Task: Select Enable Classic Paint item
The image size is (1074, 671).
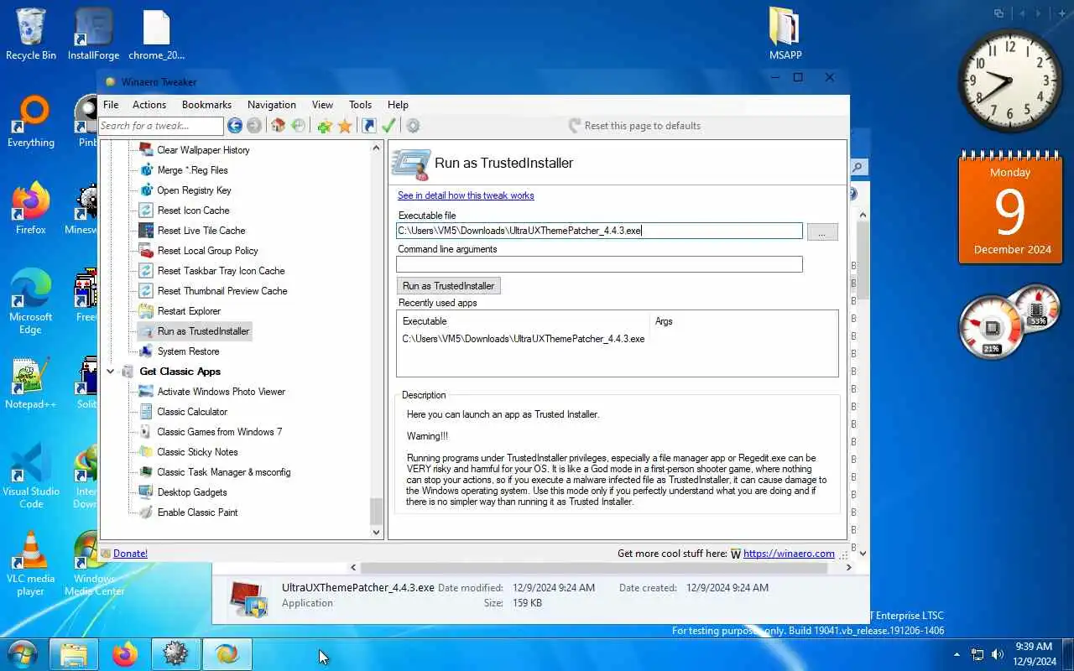Action: [x=197, y=512]
